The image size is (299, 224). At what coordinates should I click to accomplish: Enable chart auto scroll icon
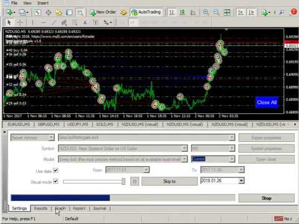(241, 12)
